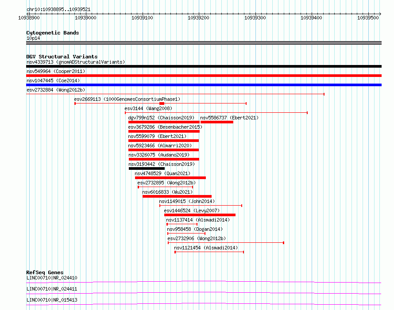Select the black nsv4339713 variant bar
The image size is (394, 310).
pyautogui.click(x=204, y=66)
